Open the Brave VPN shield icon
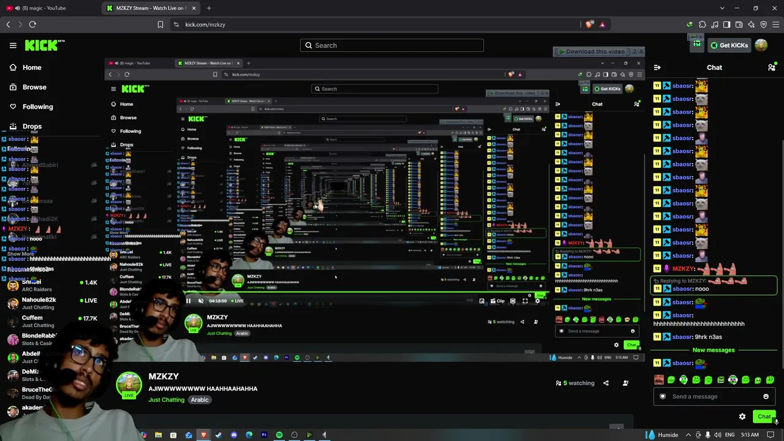Viewport: 784px width, 441px height. point(763,24)
